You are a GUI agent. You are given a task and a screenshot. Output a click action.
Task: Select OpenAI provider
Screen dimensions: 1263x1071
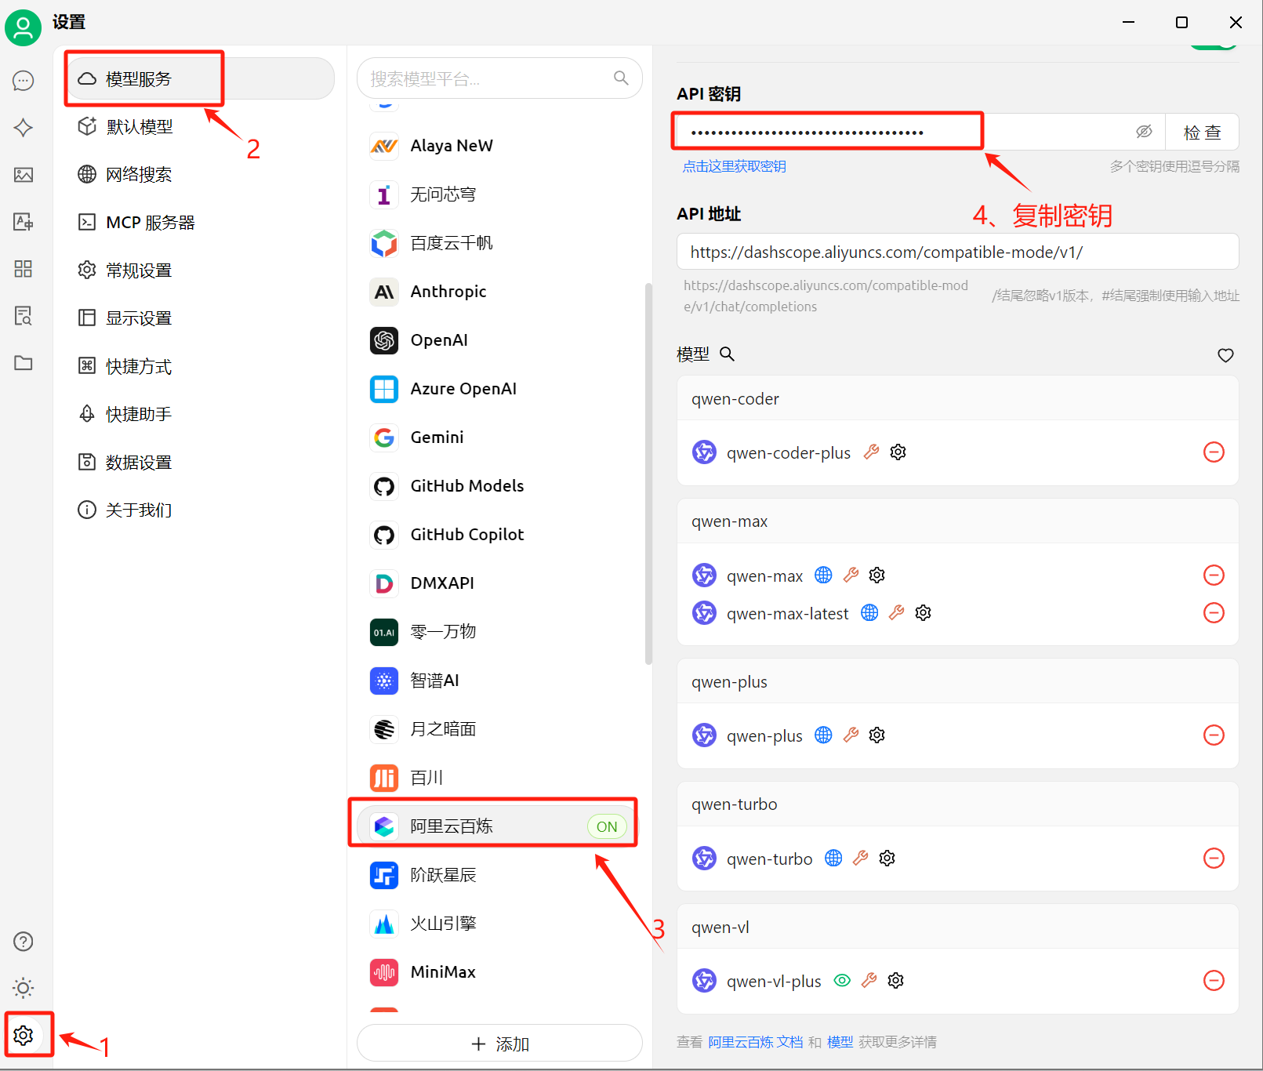pyautogui.click(x=499, y=340)
